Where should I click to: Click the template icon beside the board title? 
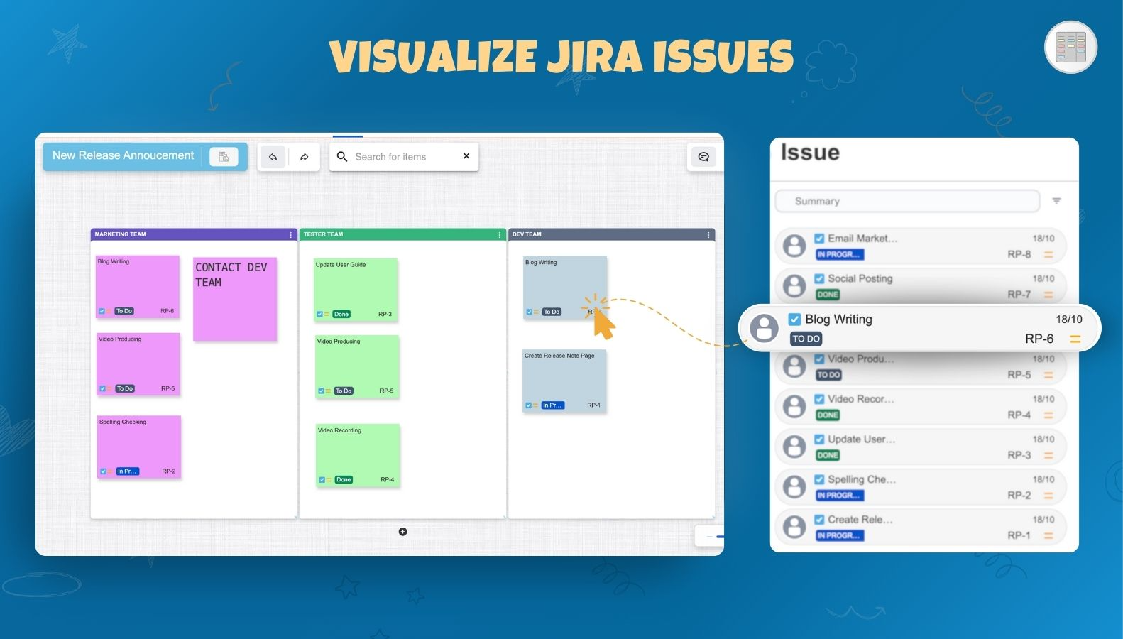(x=224, y=157)
